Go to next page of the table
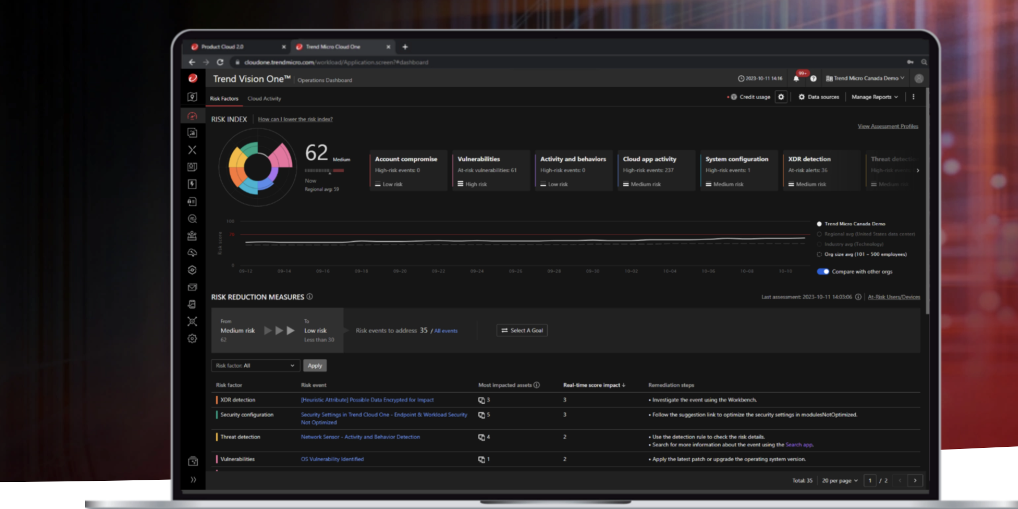This screenshot has width=1018, height=509. [915, 480]
